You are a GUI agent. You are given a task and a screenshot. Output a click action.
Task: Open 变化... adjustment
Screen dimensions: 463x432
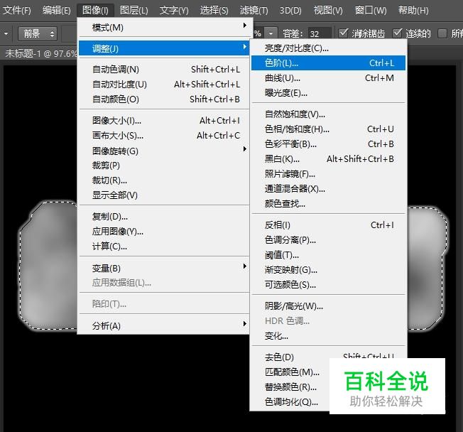click(x=328, y=336)
